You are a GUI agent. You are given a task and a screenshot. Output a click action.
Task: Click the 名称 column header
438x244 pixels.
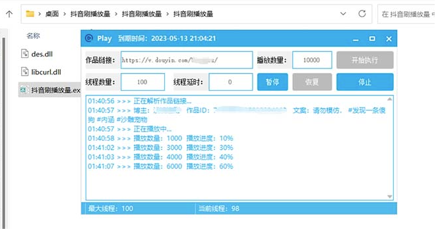point(33,36)
